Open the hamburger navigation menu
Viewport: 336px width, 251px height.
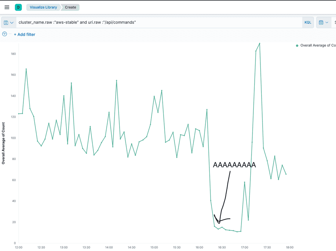(7, 7)
